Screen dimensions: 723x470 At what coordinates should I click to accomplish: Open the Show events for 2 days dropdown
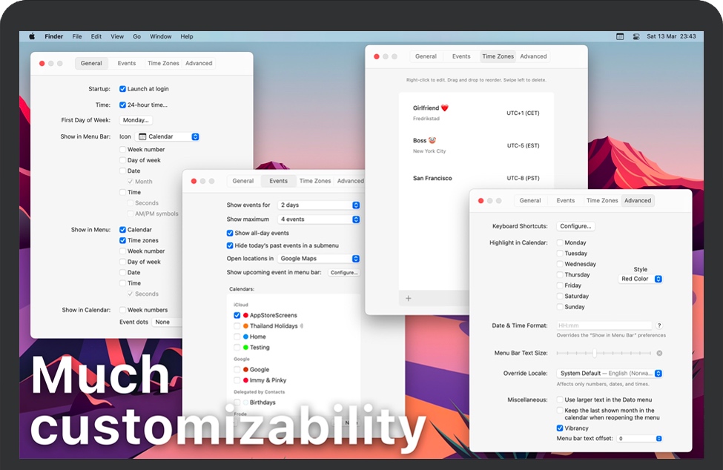click(x=319, y=205)
